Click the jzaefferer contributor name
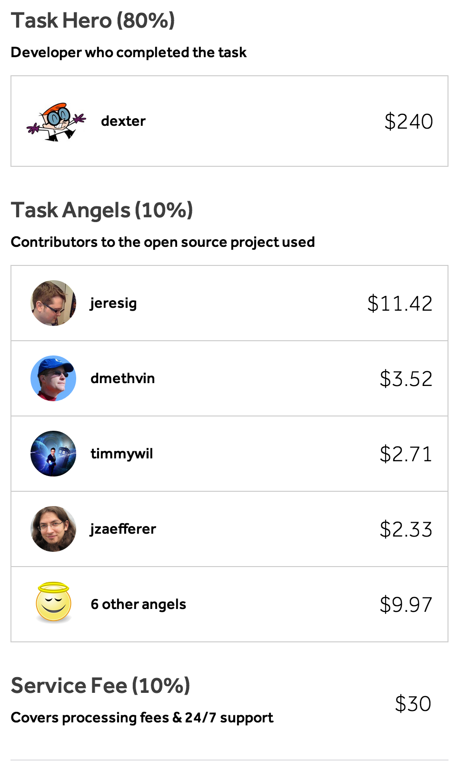 pyautogui.click(x=123, y=529)
